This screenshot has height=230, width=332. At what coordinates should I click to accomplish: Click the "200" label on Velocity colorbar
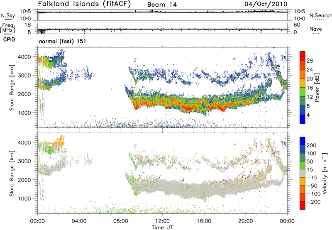(x=312, y=145)
